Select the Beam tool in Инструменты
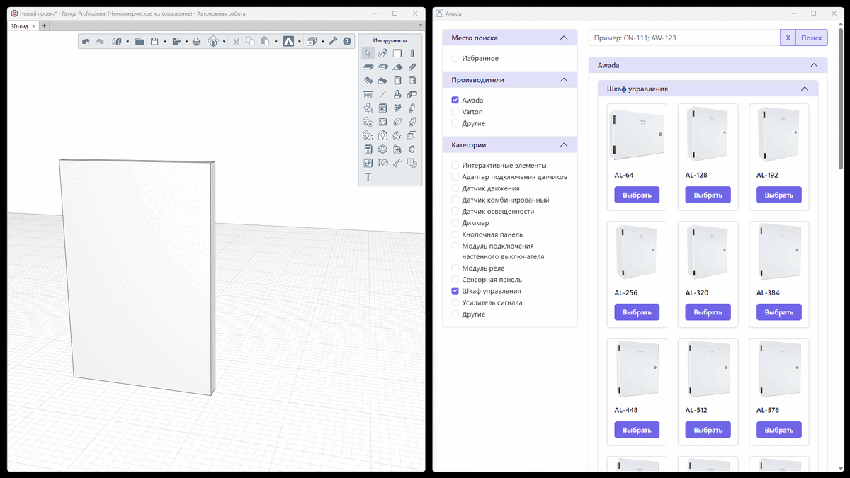This screenshot has width=850, height=478. [x=412, y=67]
